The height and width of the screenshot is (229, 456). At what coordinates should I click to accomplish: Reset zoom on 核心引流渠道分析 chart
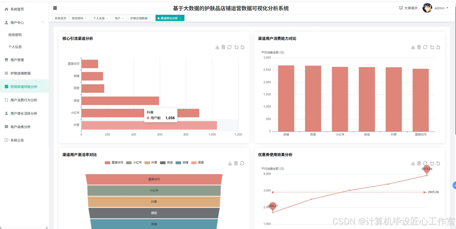(242, 47)
